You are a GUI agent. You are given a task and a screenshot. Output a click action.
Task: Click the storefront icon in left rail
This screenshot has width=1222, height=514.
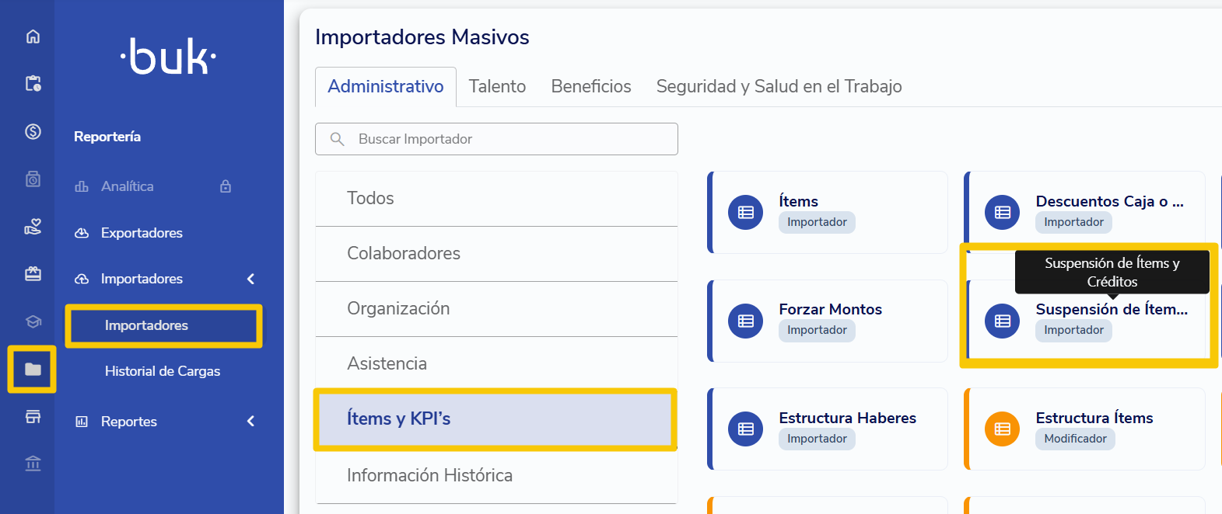point(33,417)
